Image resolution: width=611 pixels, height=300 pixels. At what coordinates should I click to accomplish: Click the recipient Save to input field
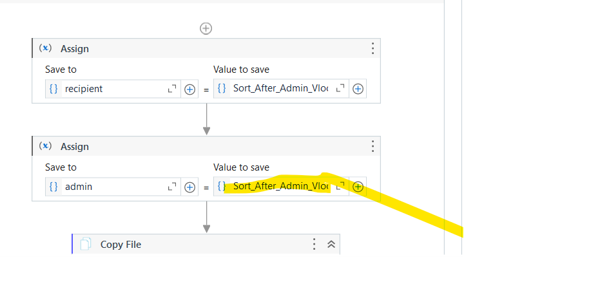(113, 89)
